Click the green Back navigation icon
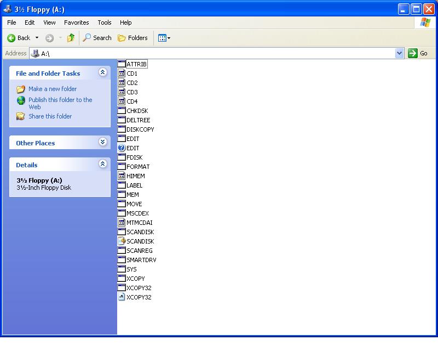This screenshot has height=351, width=438. coord(12,38)
